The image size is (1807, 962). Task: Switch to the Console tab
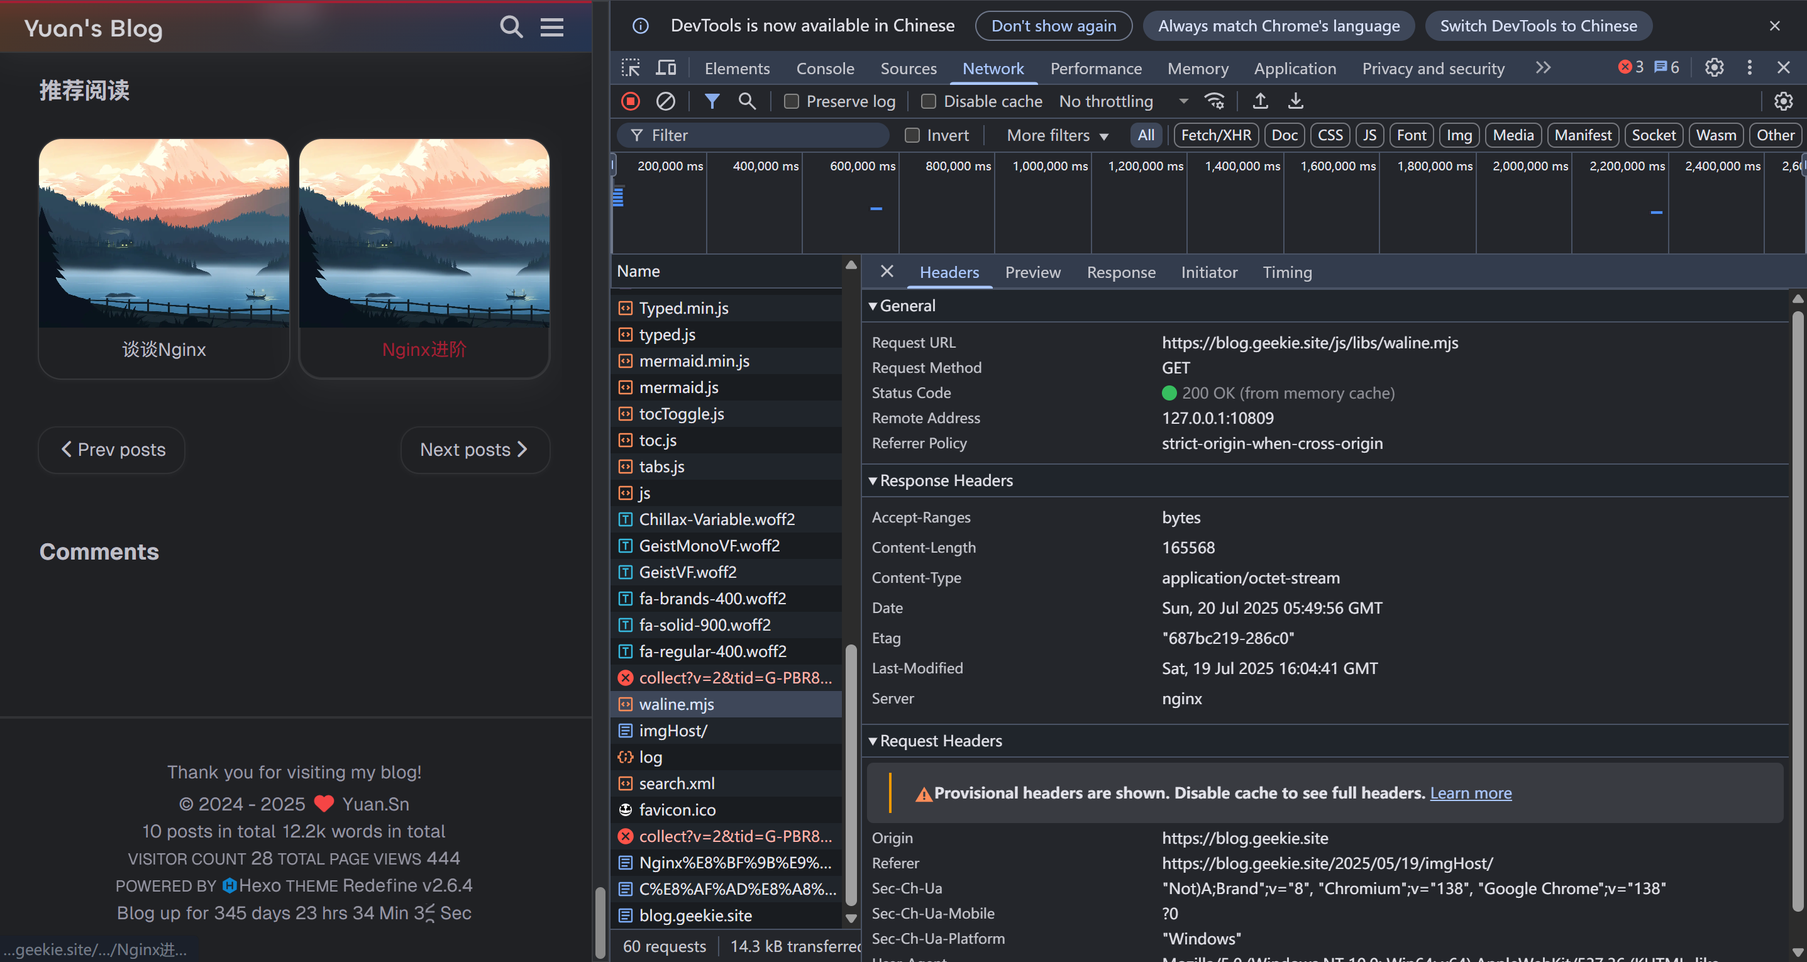[x=824, y=68]
